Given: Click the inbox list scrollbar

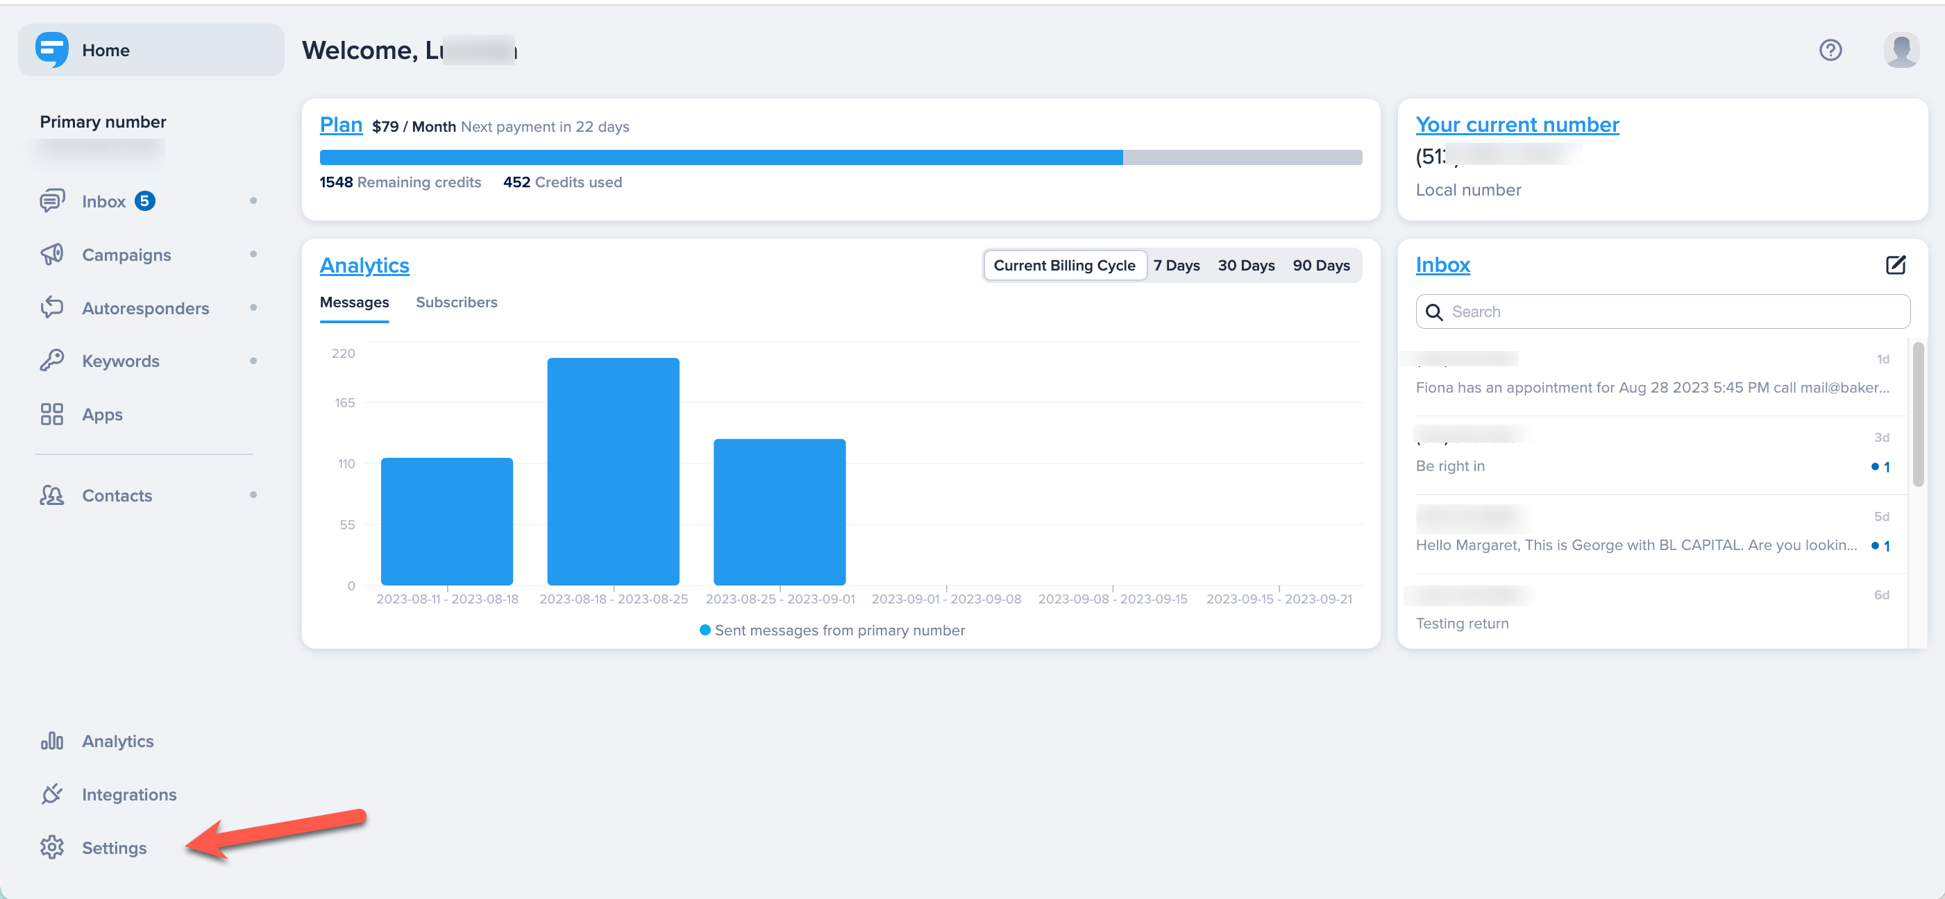Looking at the screenshot, I should tap(1919, 413).
